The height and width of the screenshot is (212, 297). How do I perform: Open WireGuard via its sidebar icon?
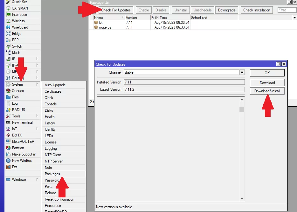pos(8,27)
